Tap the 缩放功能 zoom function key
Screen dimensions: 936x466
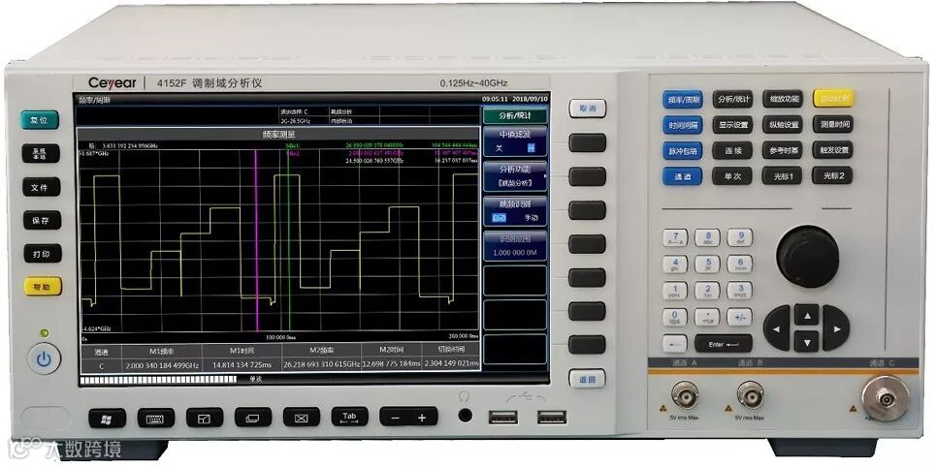[x=783, y=98]
